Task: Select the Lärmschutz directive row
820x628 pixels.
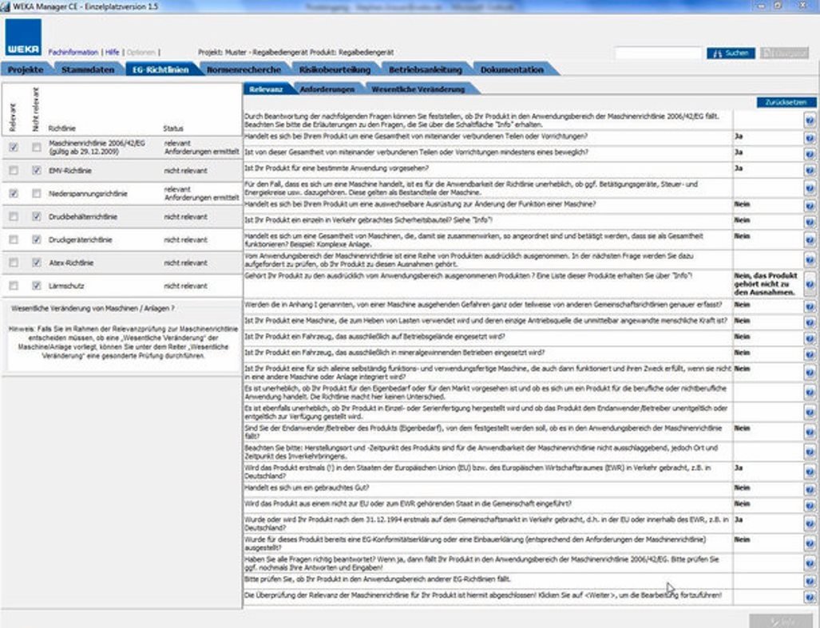Action: click(122, 286)
